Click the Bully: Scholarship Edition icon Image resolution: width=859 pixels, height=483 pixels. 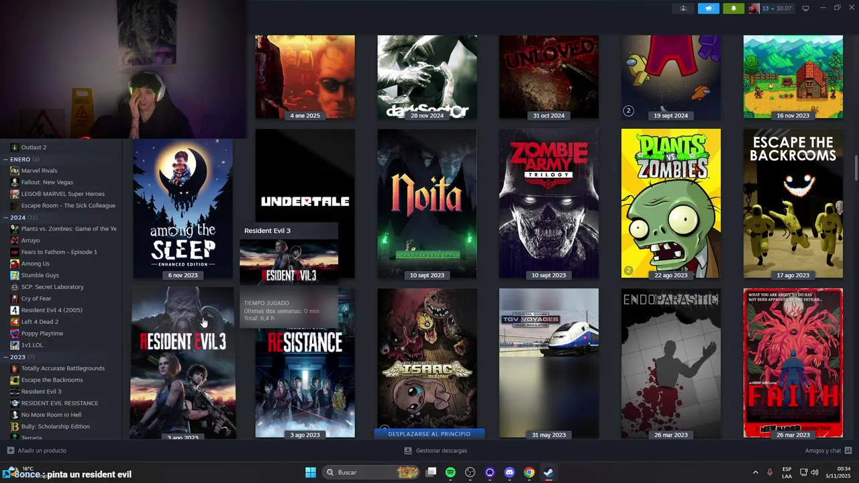(15, 426)
